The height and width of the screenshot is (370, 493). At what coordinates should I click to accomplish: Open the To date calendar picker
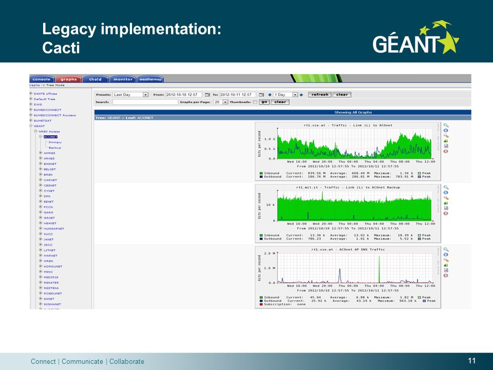261,95
